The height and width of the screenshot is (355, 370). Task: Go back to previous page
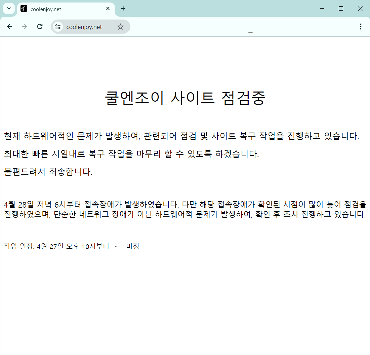tap(10, 27)
